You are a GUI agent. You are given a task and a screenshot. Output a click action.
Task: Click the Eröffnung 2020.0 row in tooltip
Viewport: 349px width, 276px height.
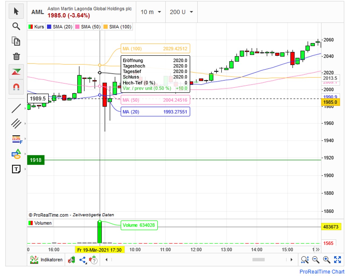[155, 60]
